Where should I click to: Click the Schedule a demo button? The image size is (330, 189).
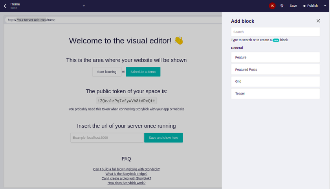coord(143,72)
